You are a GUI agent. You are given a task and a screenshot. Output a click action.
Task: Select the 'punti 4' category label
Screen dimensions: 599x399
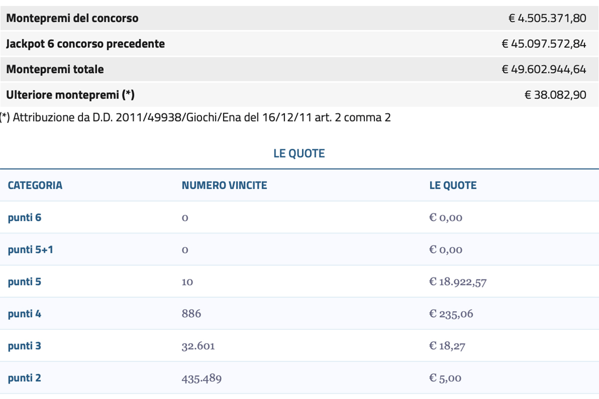[24, 314]
